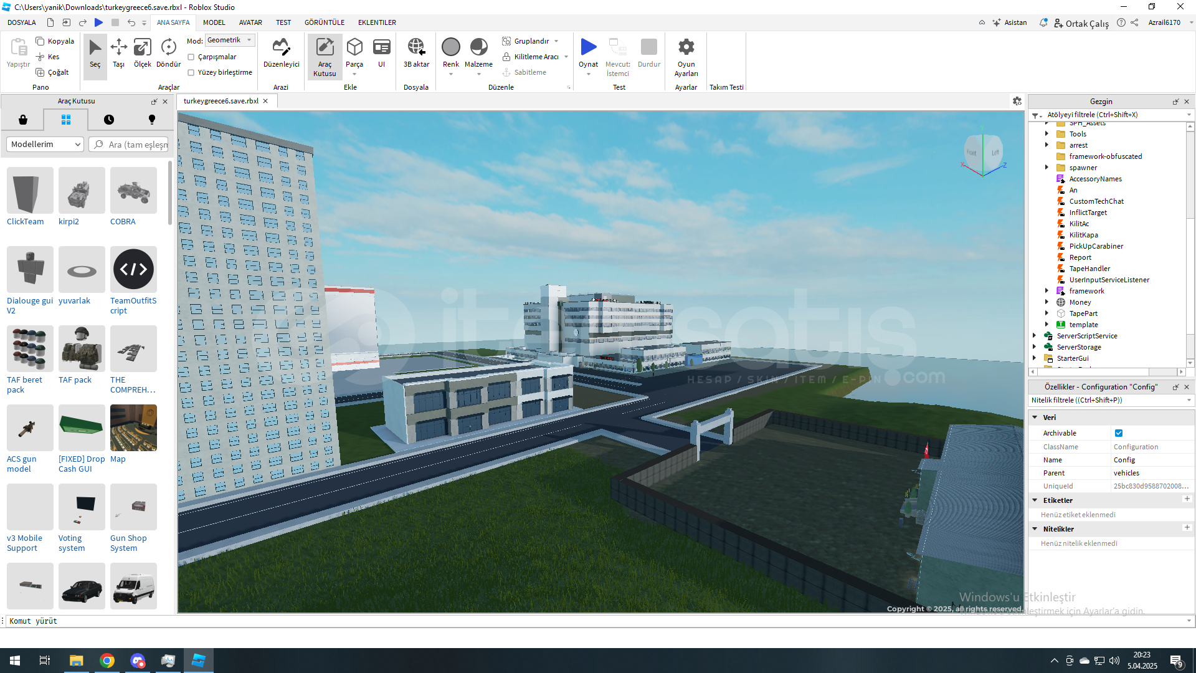Open the UI insert tool
1196x673 pixels.
click(x=381, y=54)
